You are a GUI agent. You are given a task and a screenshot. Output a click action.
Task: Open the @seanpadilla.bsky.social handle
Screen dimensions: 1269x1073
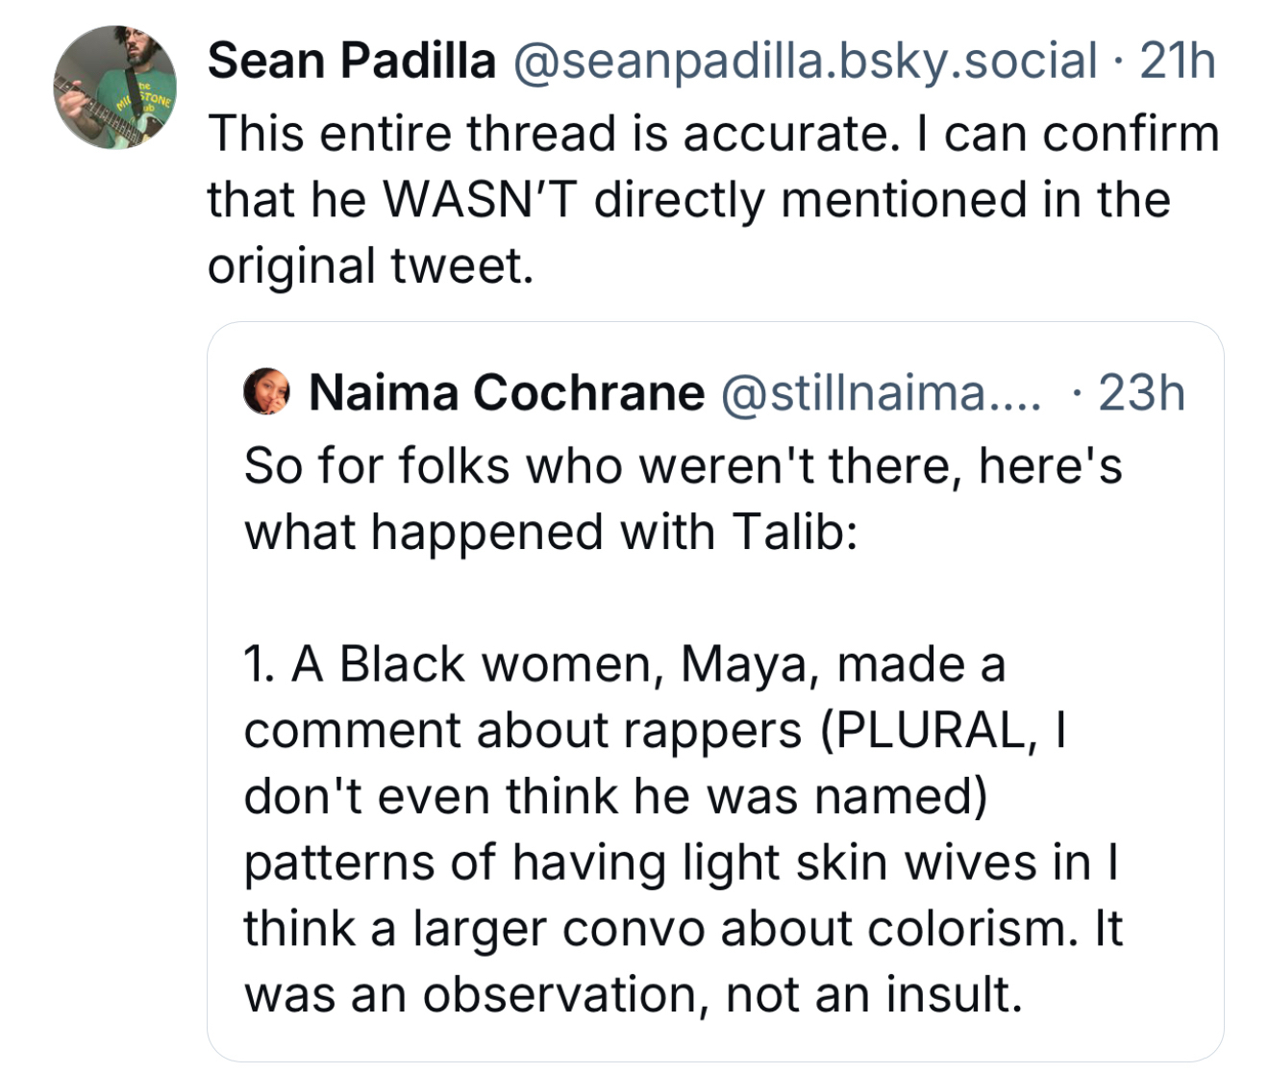[x=806, y=62]
